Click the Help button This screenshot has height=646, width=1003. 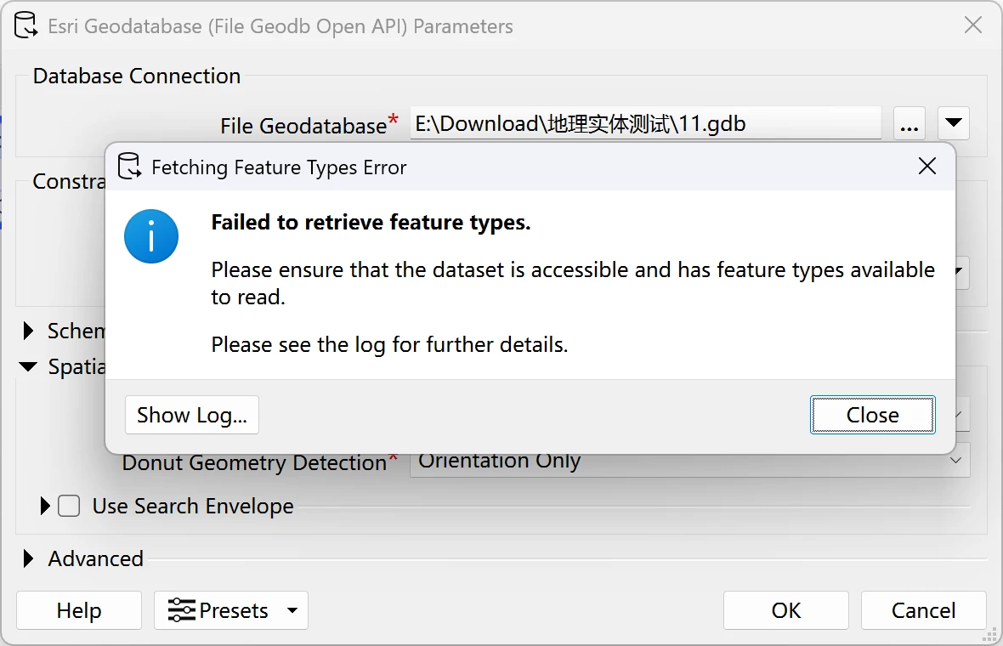(79, 610)
